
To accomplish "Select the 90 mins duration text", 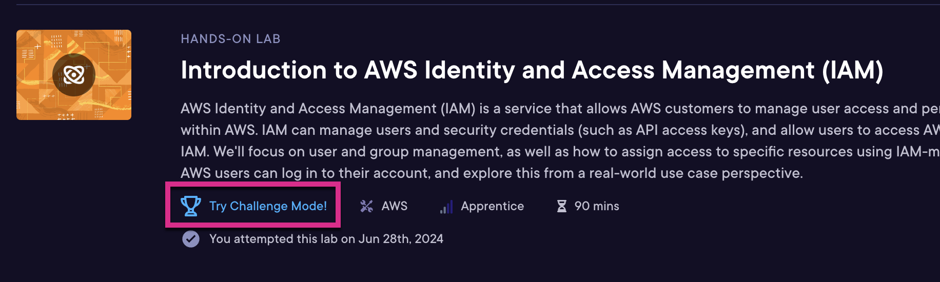I will click(597, 206).
